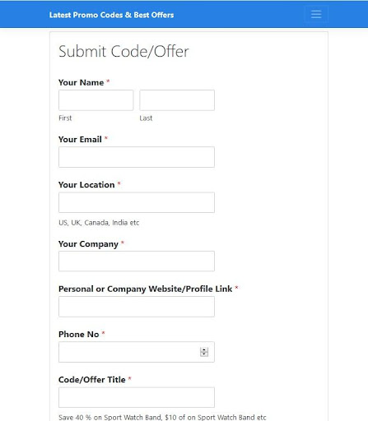This screenshot has width=368, height=421.
Task: Click into the Your Location field
Action: point(137,202)
